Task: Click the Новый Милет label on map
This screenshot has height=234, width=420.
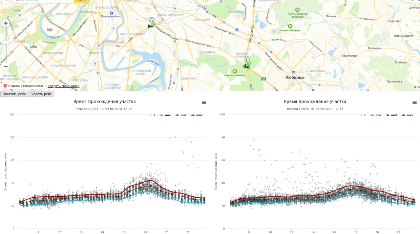Action: pyautogui.click(x=404, y=36)
